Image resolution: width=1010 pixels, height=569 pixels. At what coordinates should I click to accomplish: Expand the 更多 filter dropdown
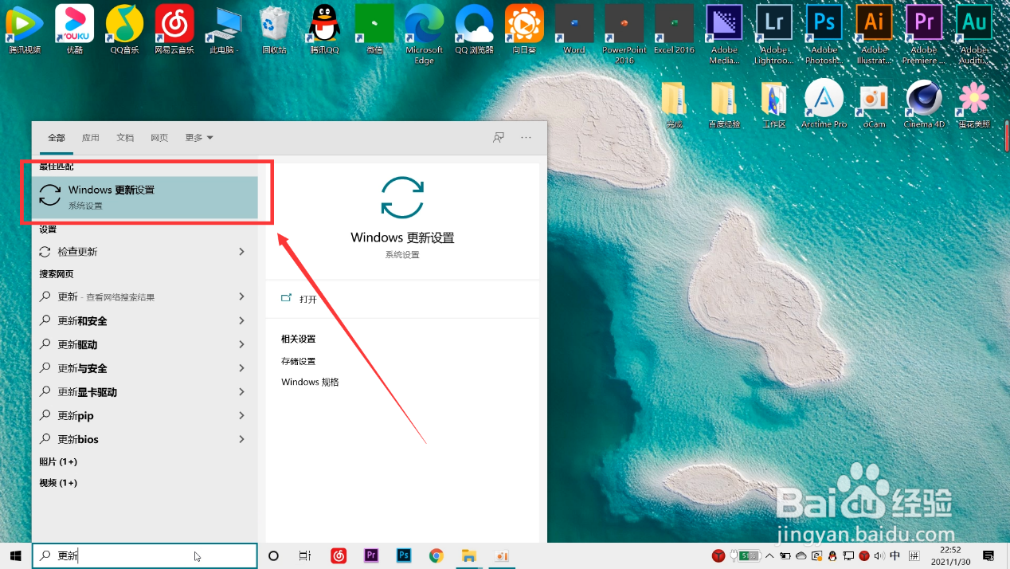pyautogui.click(x=199, y=138)
